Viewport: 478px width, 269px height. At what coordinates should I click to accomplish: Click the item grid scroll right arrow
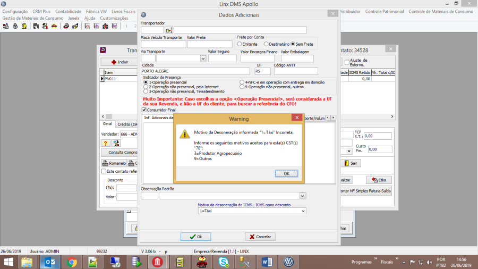tap(392, 116)
